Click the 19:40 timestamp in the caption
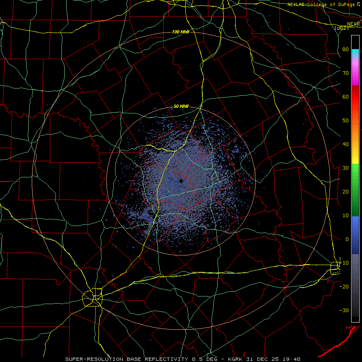362x362 pixels. click(x=292, y=359)
